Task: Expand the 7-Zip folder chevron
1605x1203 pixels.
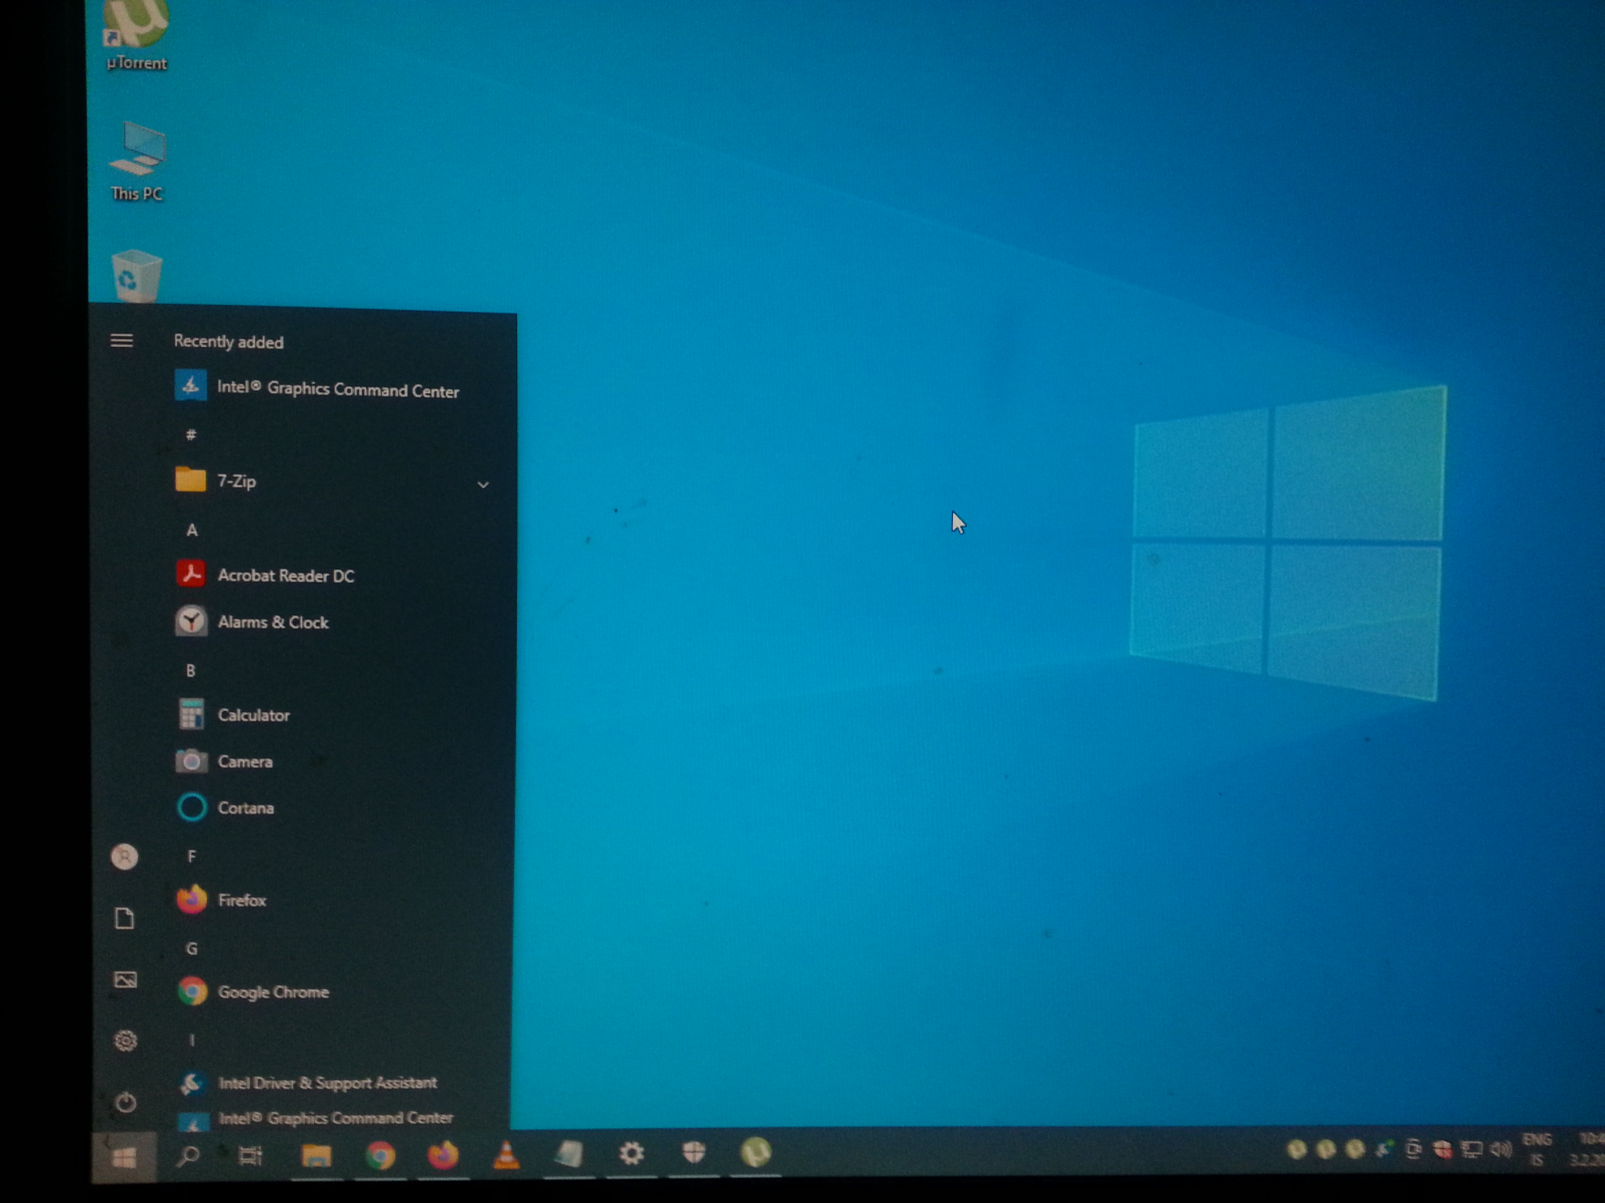Action: click(x=483, y=485)
